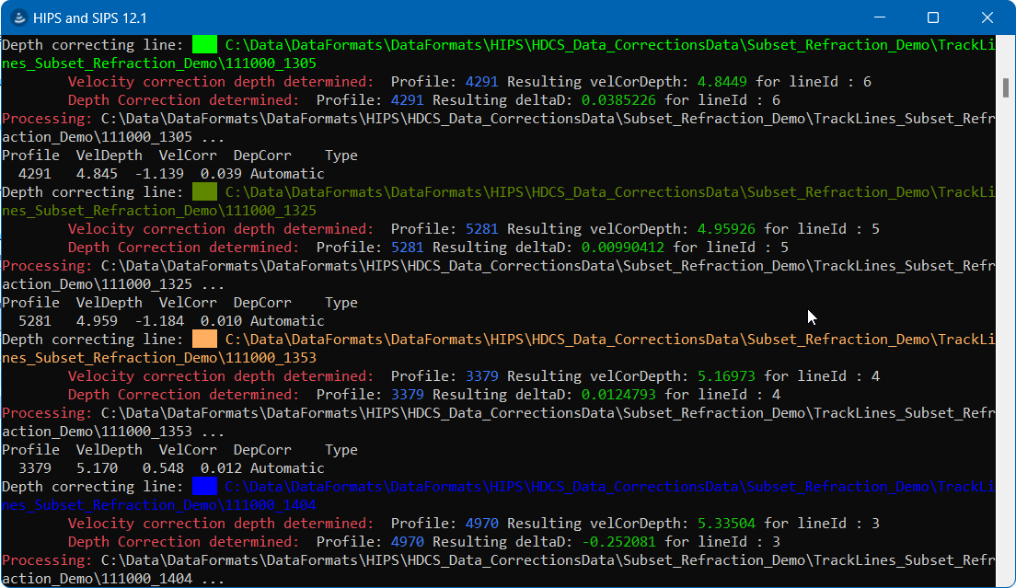Minimize the HIPS and SIPS console window
1016x588 pixels.
point(879,18)
